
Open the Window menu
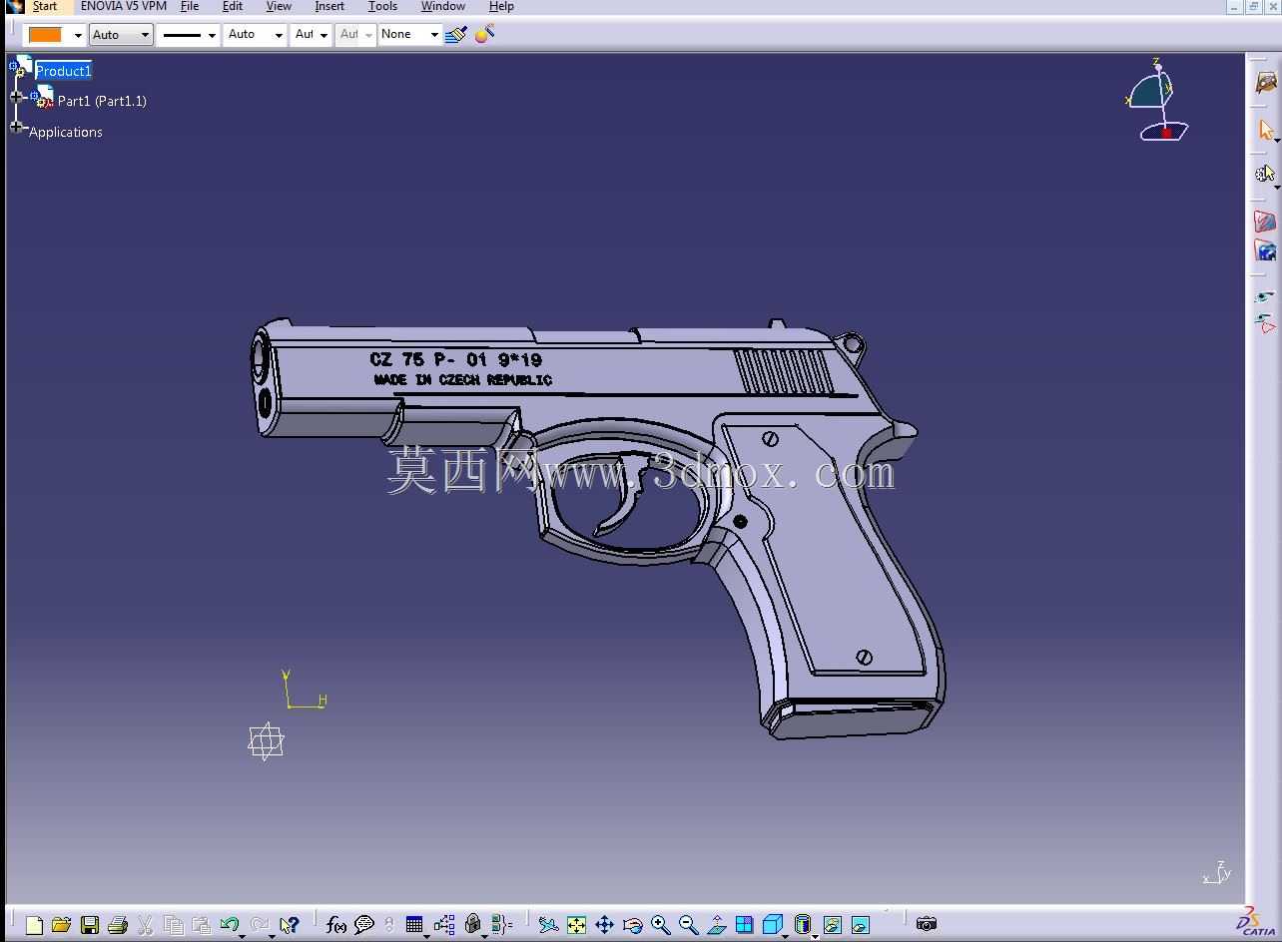[x=443, y=6]
